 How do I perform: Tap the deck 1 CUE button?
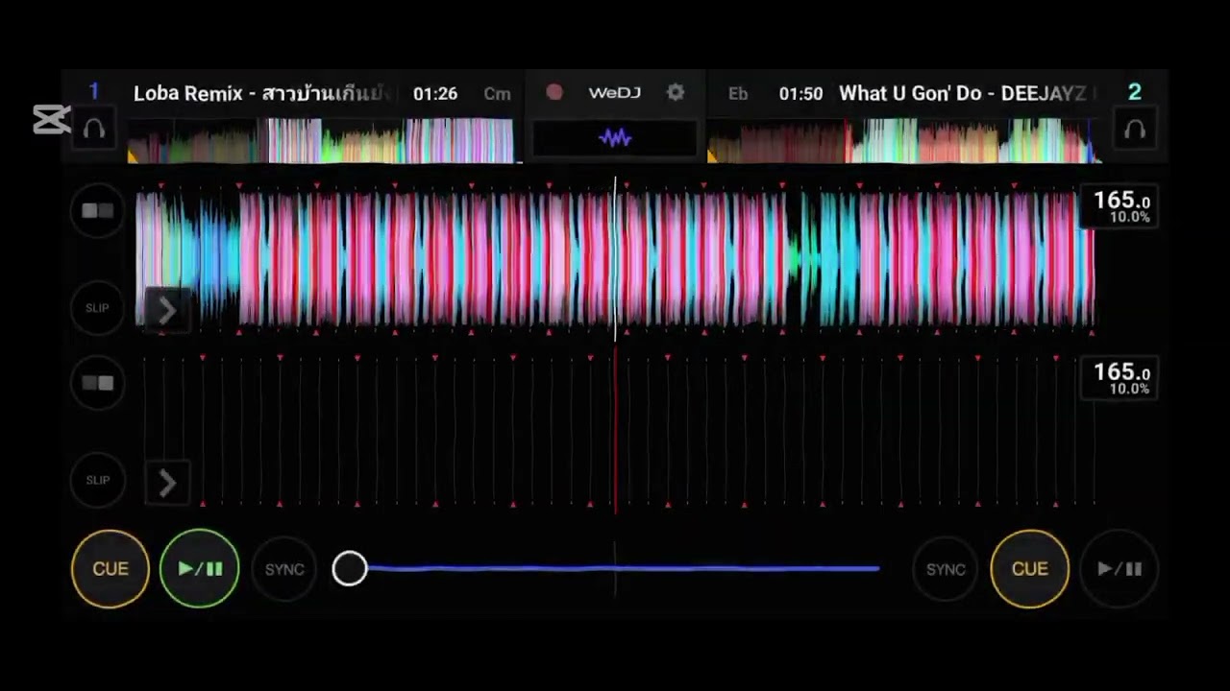pyautogui.click(x=111, y=569)
